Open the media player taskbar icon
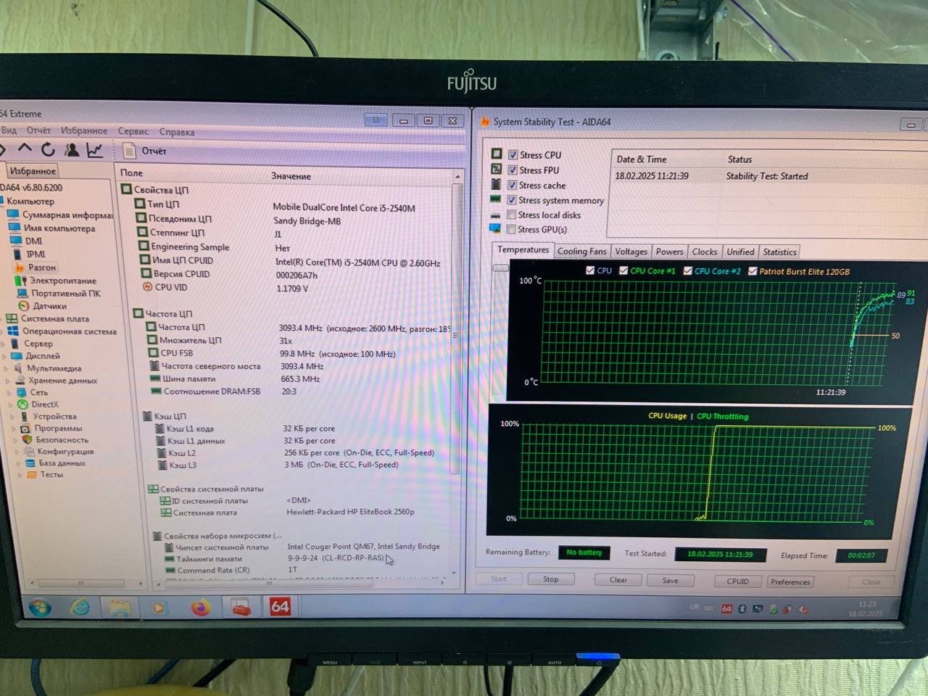Screen dimensions: 928x696 (159, 608)
